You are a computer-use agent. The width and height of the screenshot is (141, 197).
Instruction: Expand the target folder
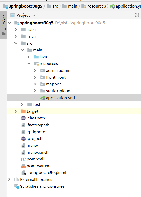point(16,111)
